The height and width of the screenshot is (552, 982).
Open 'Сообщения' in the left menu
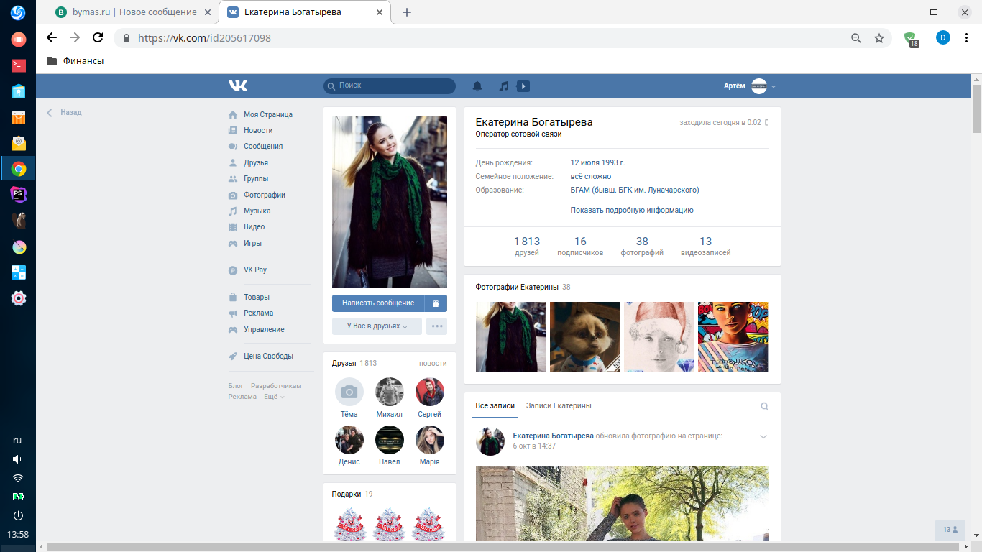[262, 147]
